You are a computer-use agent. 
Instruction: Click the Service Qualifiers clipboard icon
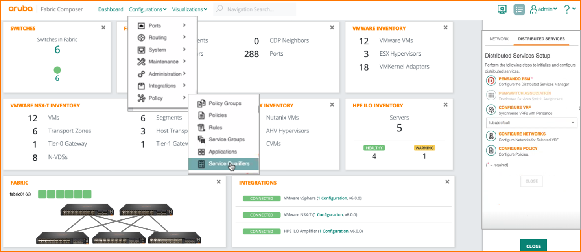point(201,164)
